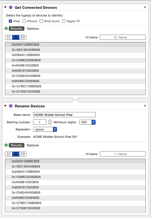Select list view in Get Connected Devices results

pos(16,37)
